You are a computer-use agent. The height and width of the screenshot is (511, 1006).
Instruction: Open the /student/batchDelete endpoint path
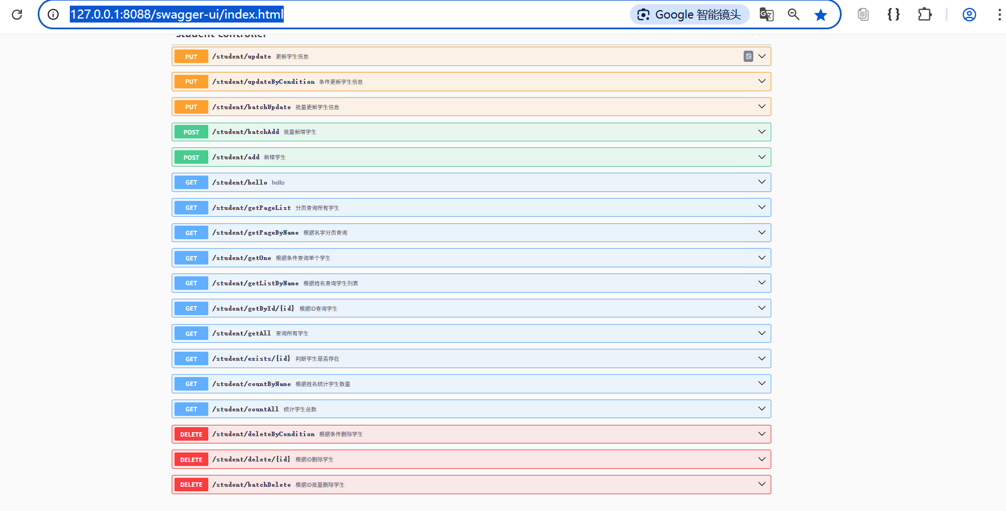coord(252,485)
